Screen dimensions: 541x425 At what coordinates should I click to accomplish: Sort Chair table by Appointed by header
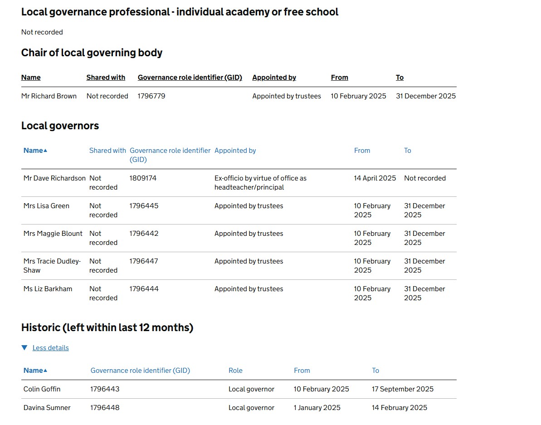[274, 78]
